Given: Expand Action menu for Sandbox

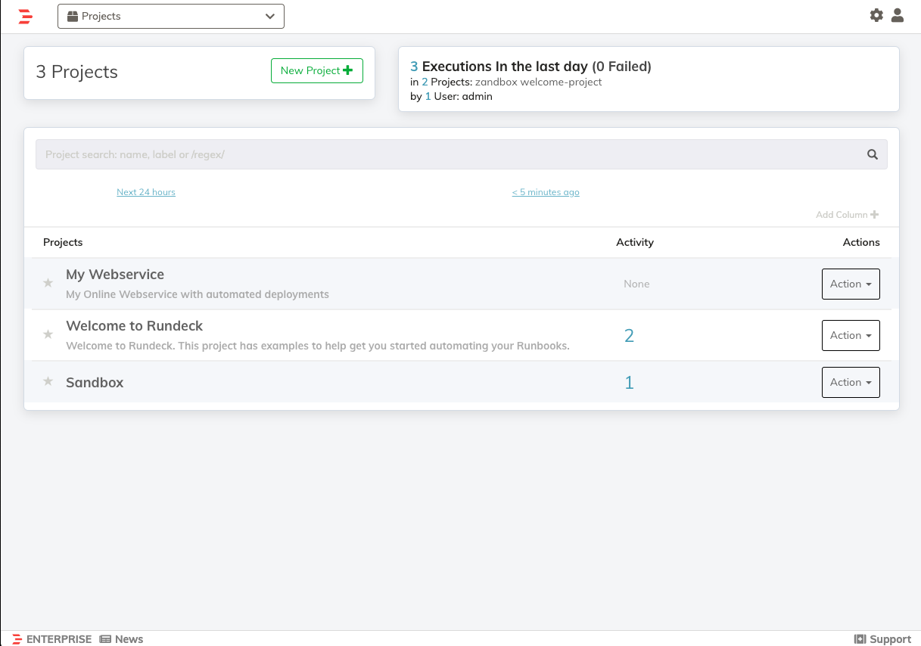Looking at the screenshot, I should pyautogui.click(x=851, y=382).
